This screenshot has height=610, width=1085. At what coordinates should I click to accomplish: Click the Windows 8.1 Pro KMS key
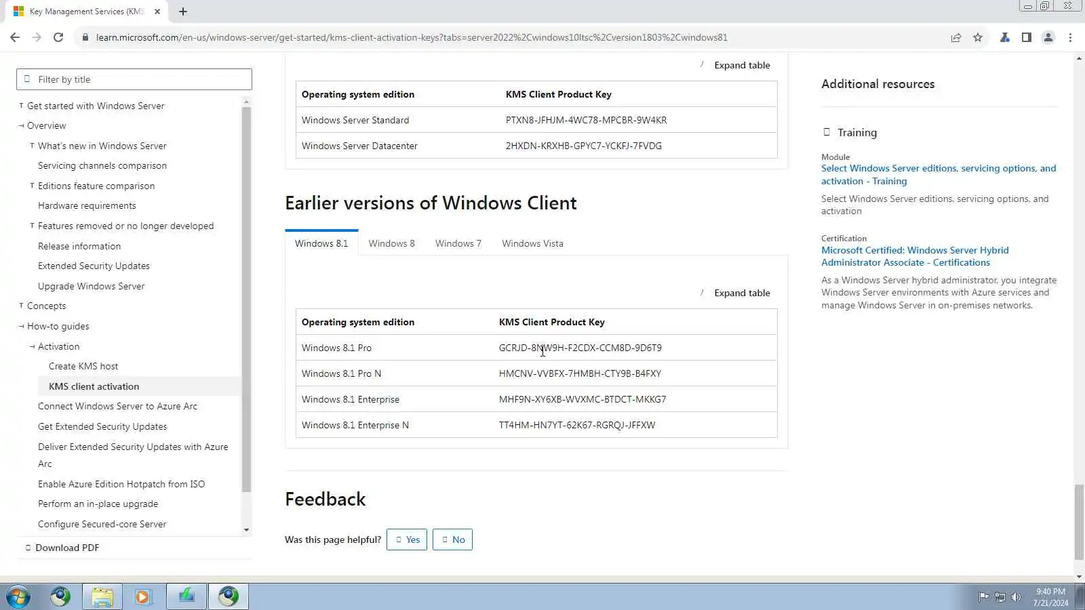tap(580, 348)
